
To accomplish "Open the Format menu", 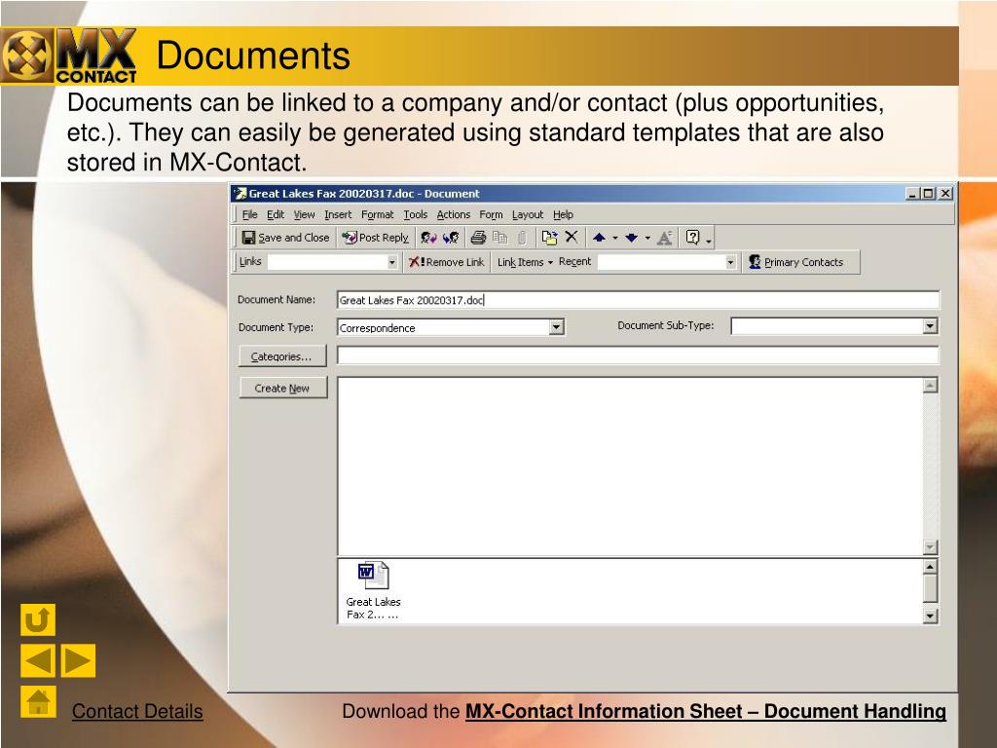I will click(x=377, y=215).
